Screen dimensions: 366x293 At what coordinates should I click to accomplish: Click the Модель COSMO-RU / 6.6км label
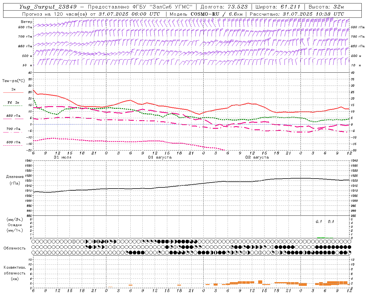206,14
